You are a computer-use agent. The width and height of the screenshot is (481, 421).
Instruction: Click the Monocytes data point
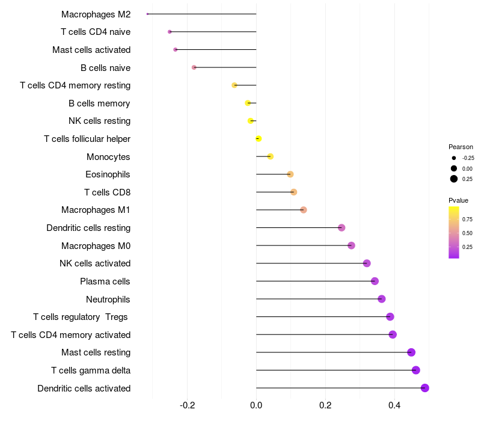270,156
